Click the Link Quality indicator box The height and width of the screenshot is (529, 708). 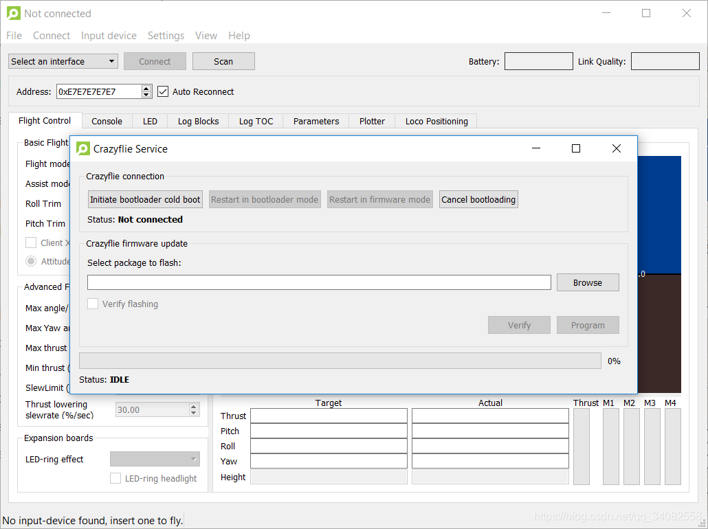[665, 61]
